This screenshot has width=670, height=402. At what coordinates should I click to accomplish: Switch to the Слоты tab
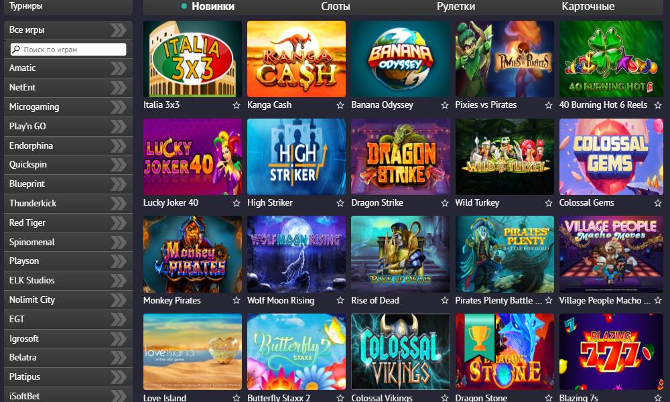[336, 7]
